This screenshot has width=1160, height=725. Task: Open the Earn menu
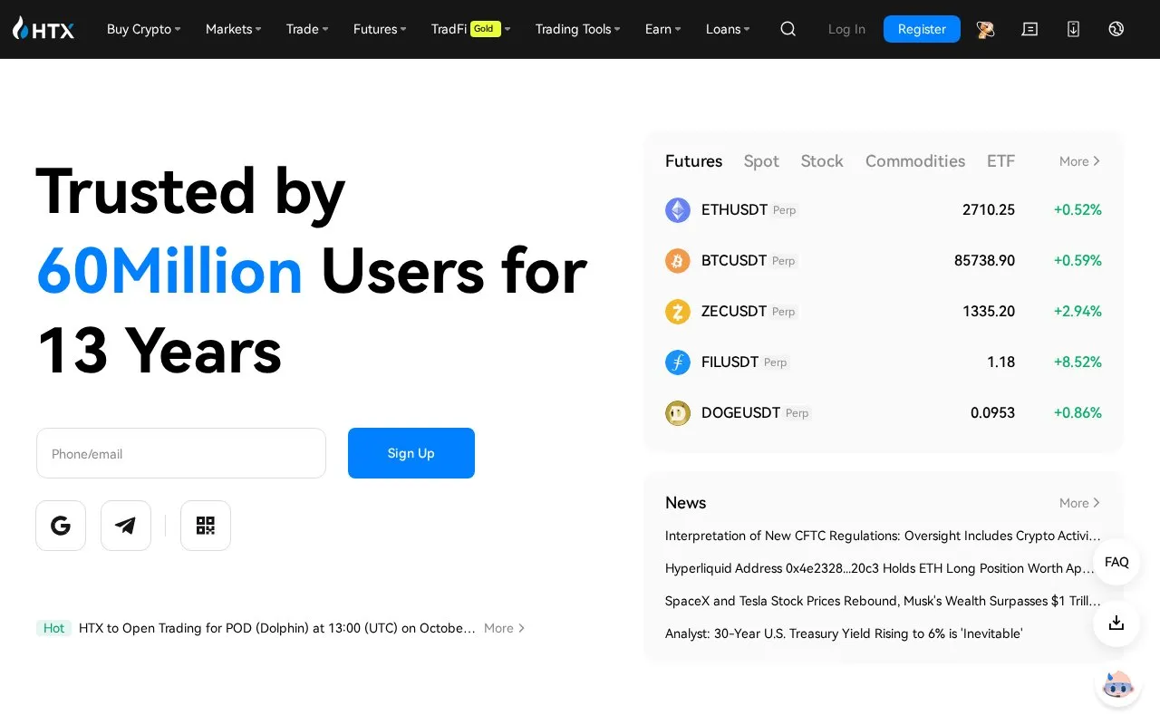click(663, 29)
